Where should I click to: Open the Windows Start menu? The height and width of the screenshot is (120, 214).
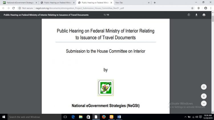pos(4,117)
